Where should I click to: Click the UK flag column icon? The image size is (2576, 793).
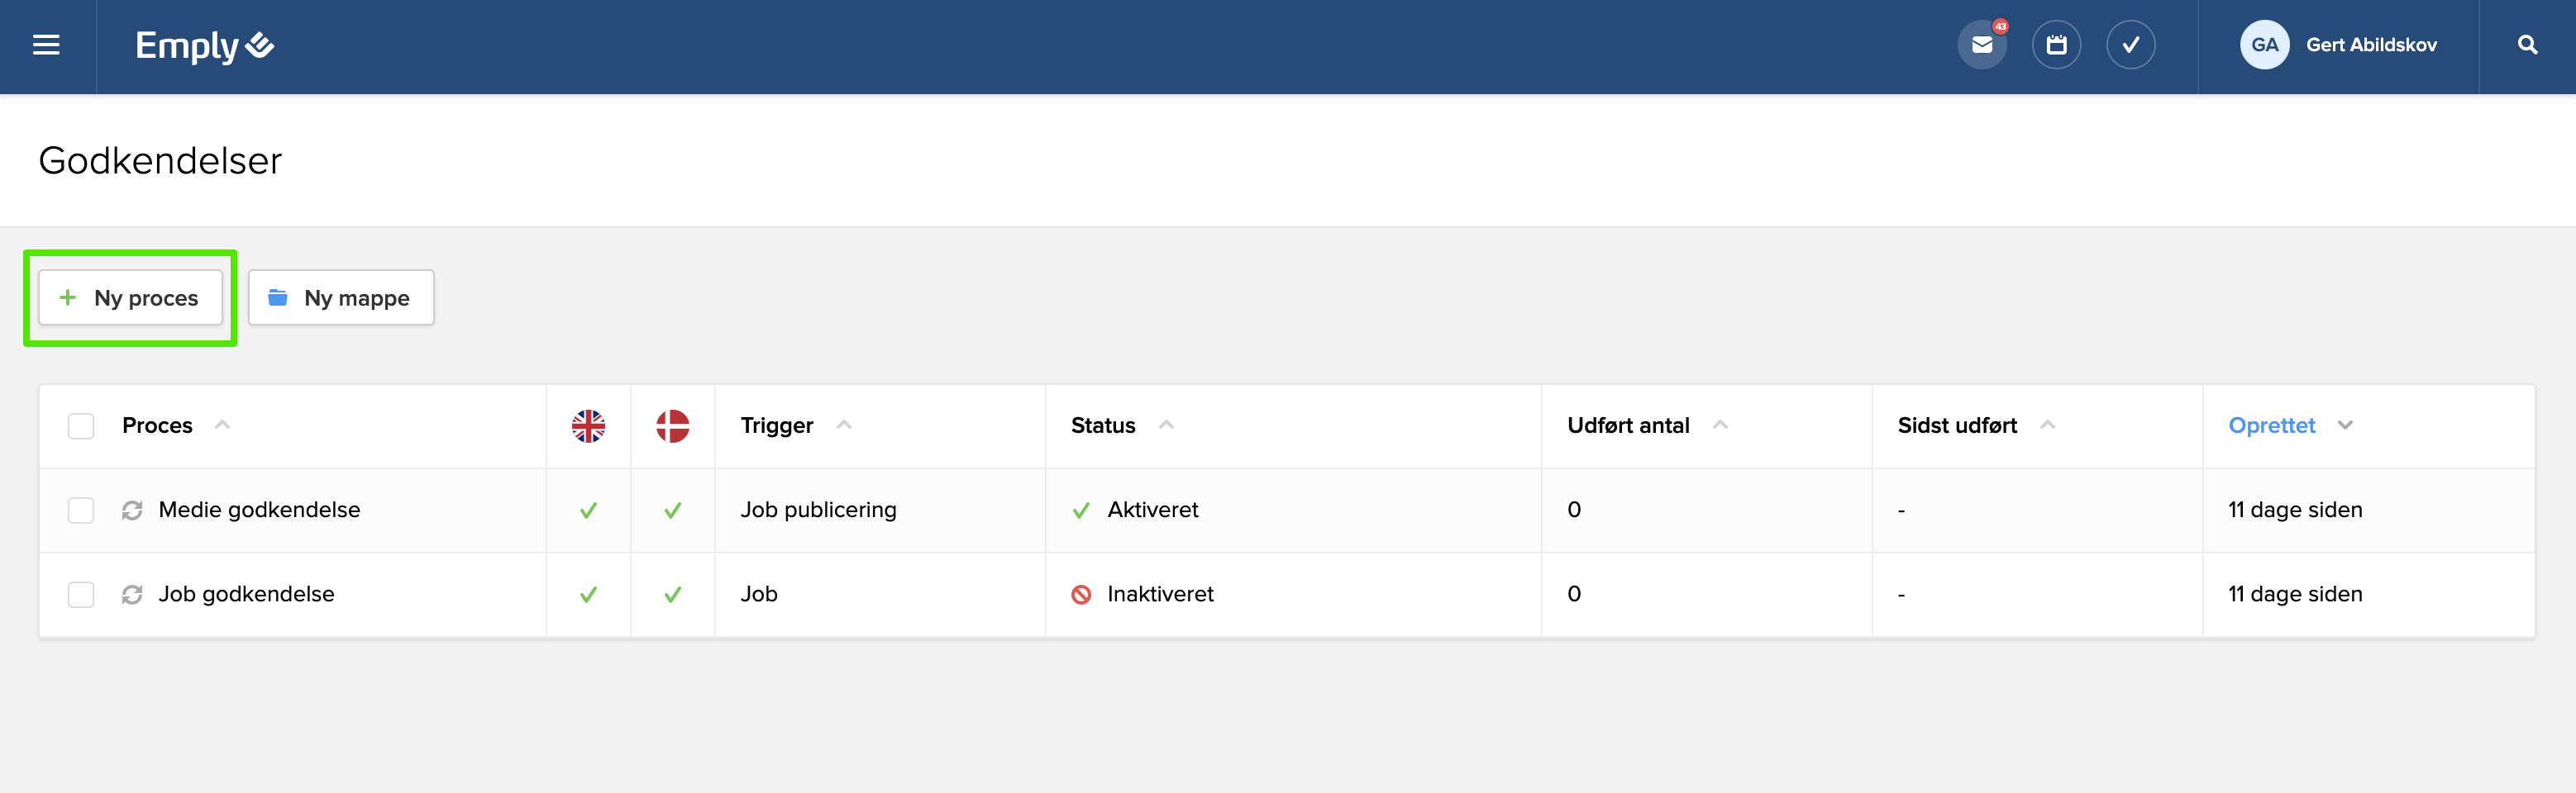(x=588, y=425)
